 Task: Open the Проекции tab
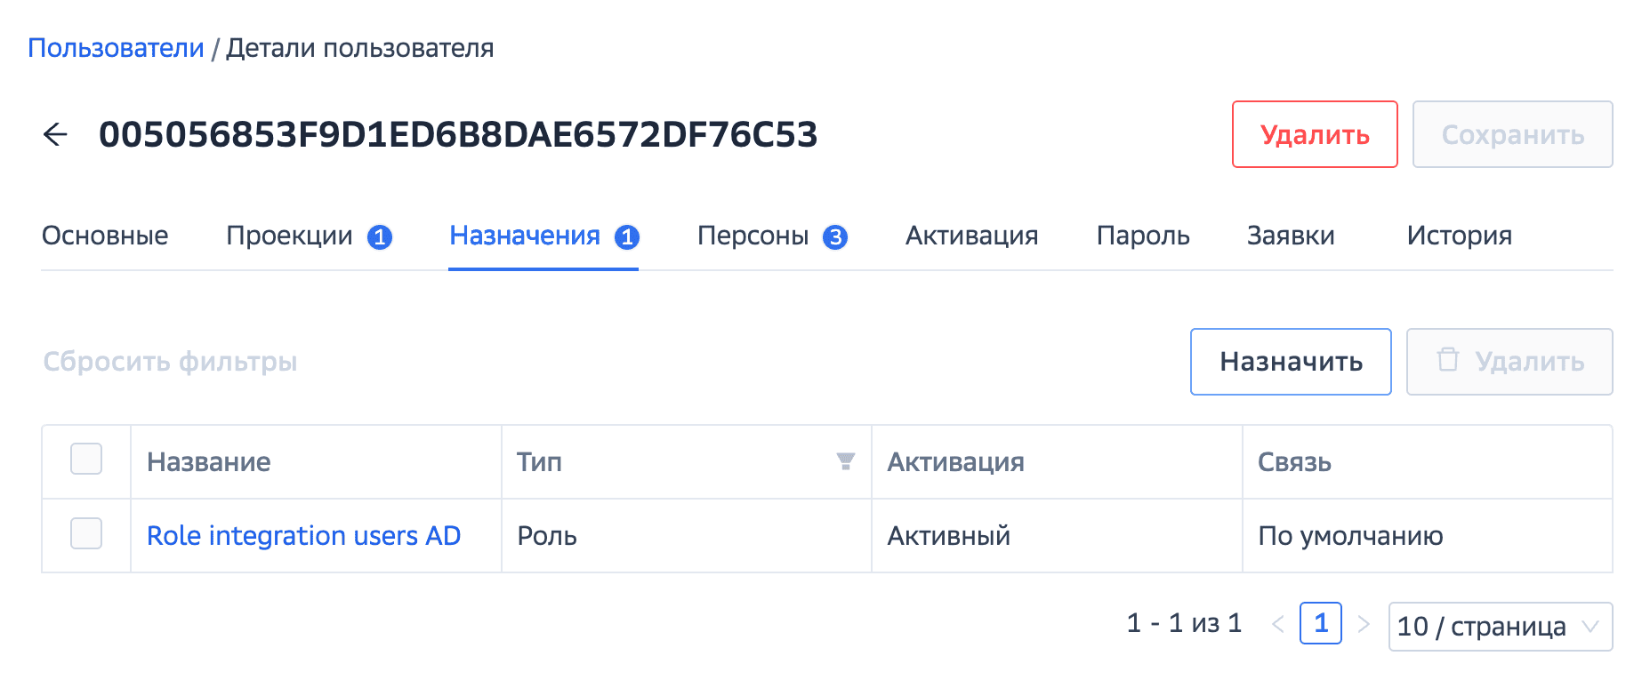[308, 236]
